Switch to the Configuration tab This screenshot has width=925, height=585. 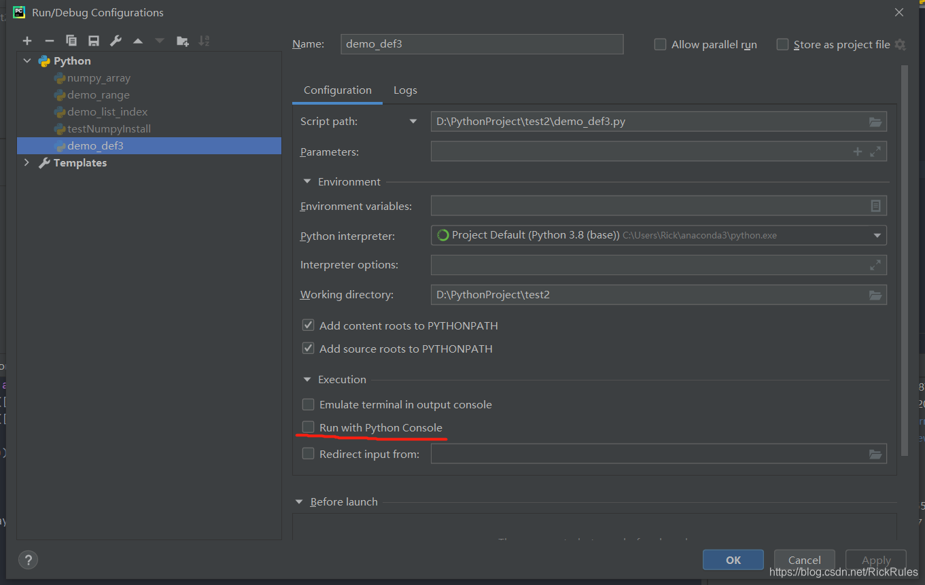point(337,90)
